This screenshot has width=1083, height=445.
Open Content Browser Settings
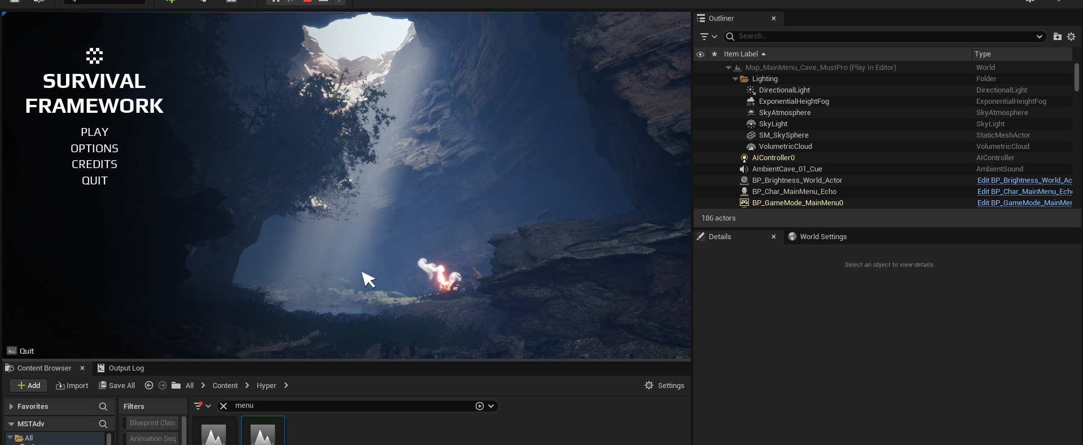(x=664, y=386)
